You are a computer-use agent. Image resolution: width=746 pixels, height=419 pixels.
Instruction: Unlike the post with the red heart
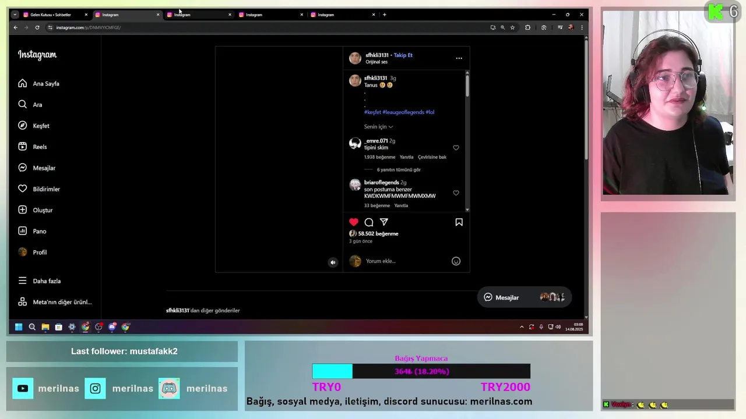354,222
